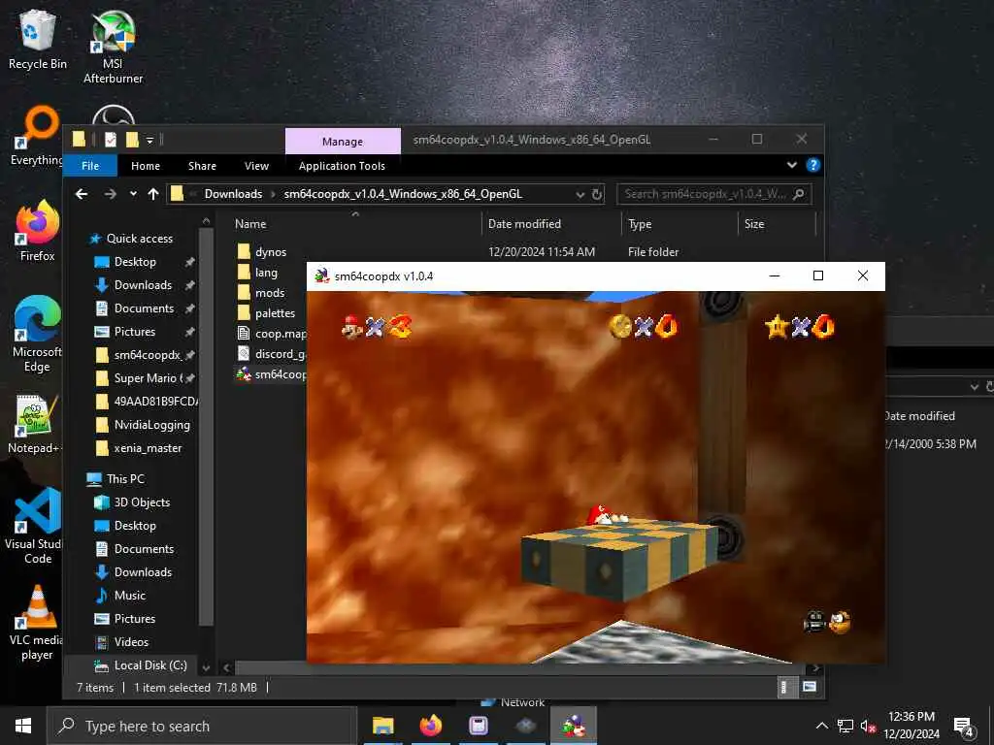Viewport: 994px width, 745px height.
Task: Click the taskbar clock showing 12:36 PM
Action: pyautogui.click(x=911, y=726)
